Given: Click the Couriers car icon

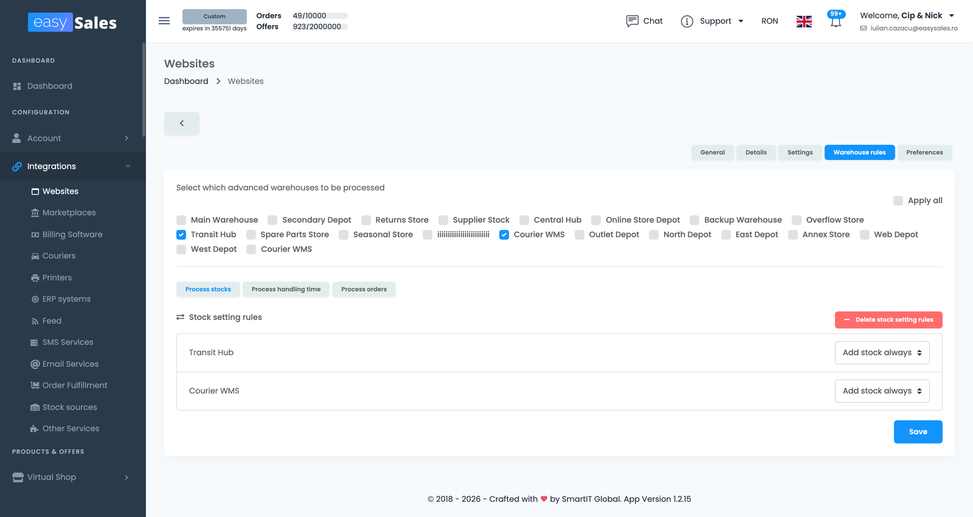Looking at the screenshot, I should (35, 256).
